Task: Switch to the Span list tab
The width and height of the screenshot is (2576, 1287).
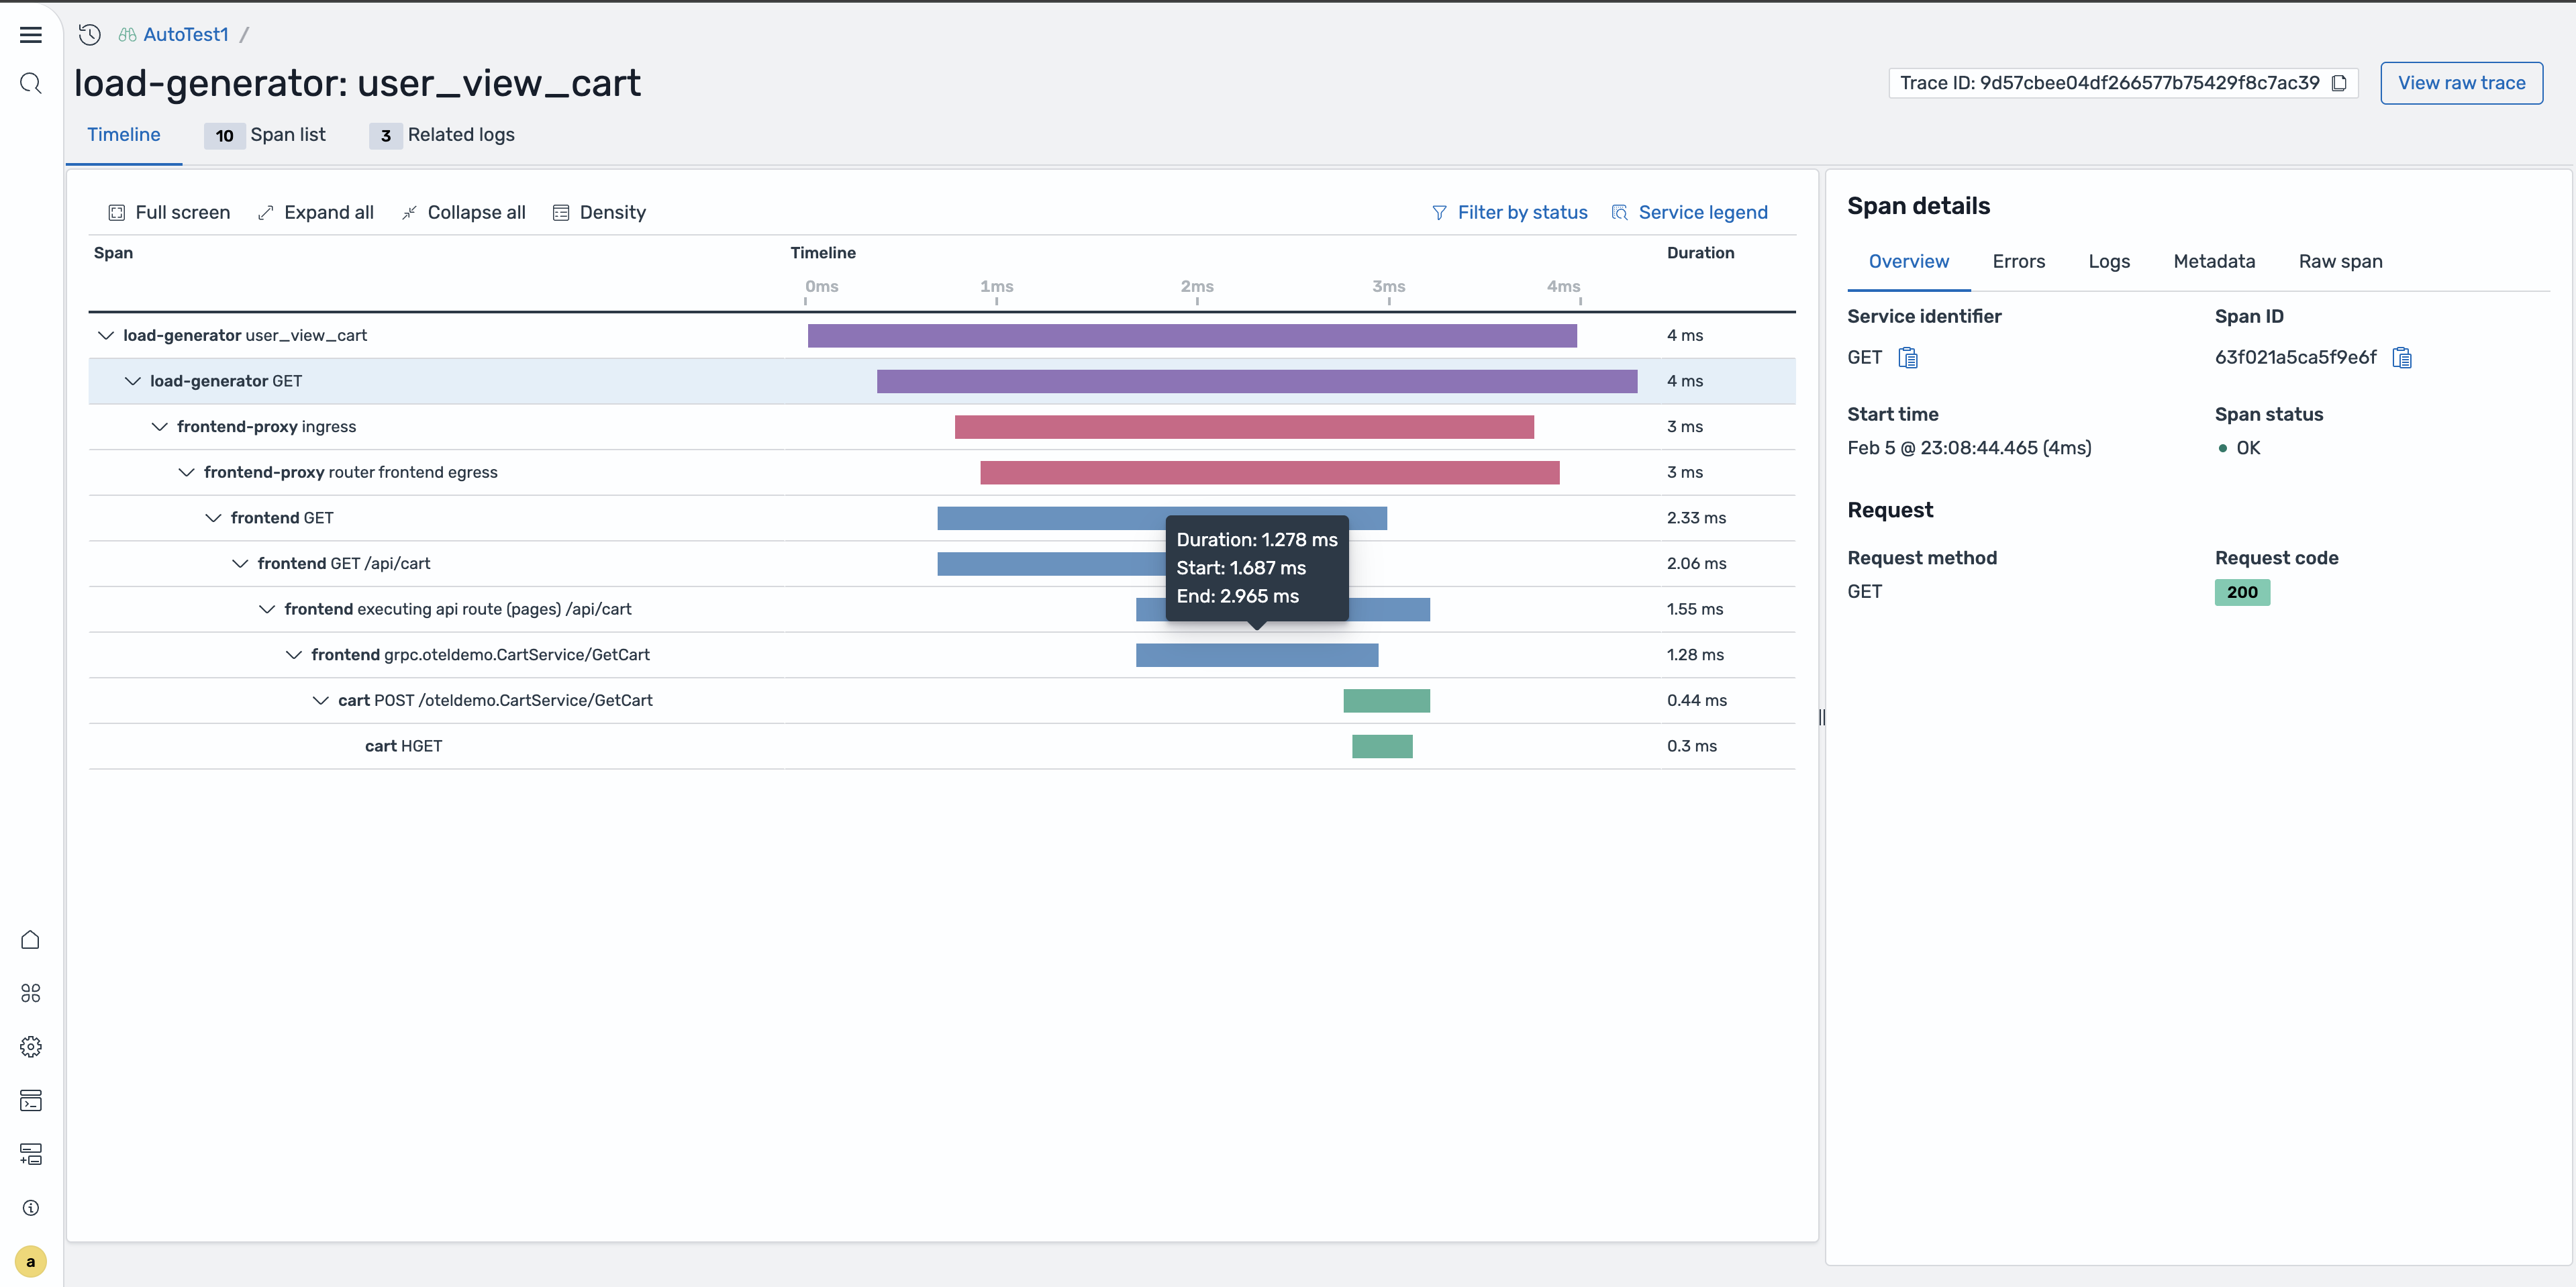Action: pos(288,135)
